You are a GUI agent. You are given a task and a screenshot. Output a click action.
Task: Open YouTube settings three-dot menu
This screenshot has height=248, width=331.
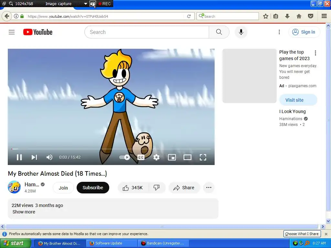point(279,32)
